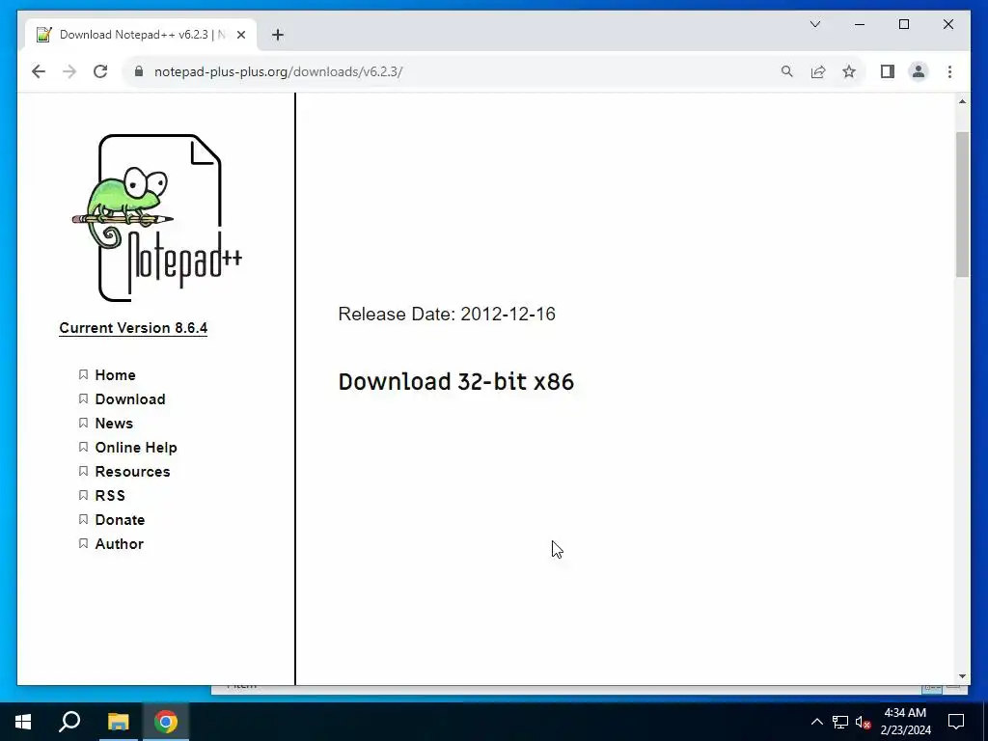The height and width of the screenshot is (741, 988).
Task: Click the page scrollbar up arrow
Action: (x=962, y=101)
